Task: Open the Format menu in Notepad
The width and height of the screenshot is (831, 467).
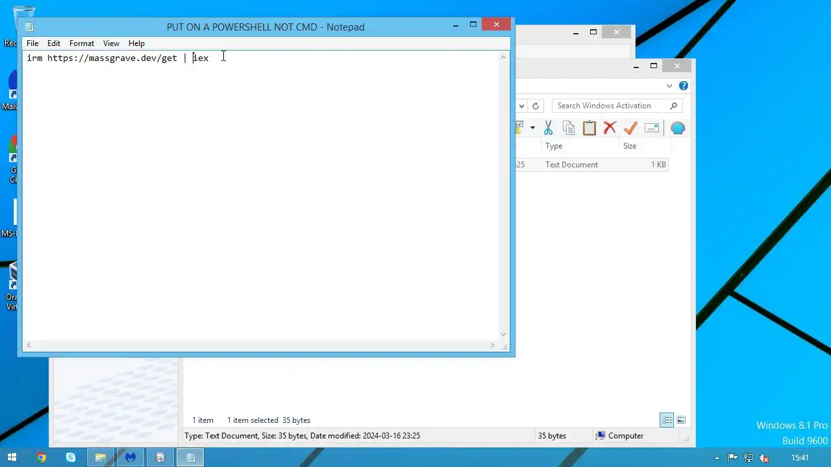Action: pyautogui.click(x=82, y=43)
